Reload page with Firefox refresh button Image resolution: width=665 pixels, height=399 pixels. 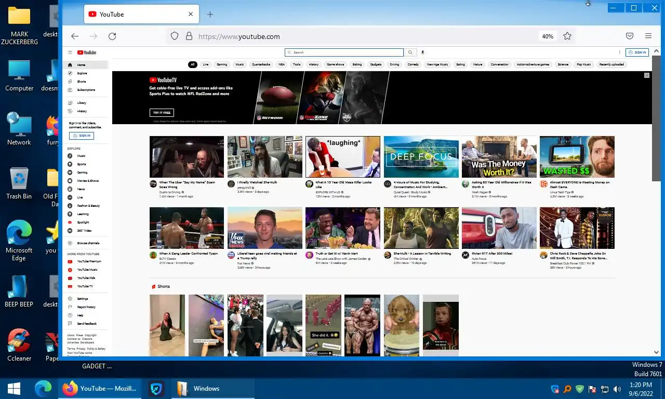click(112, 36)
